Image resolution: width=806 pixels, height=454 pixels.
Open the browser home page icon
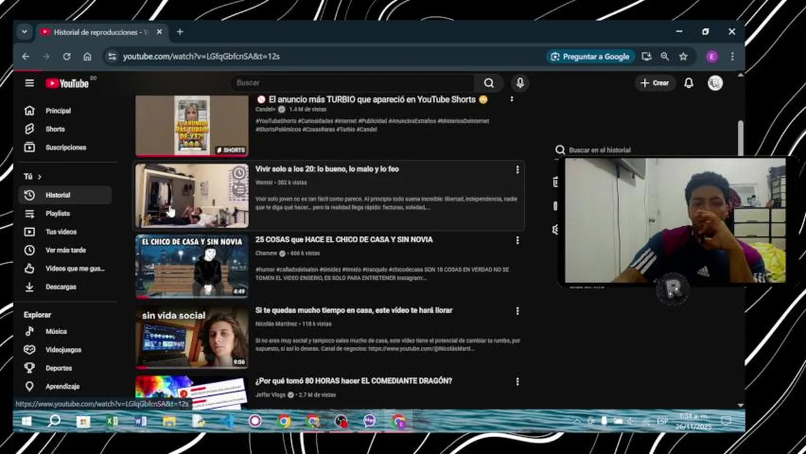point(87,56)
